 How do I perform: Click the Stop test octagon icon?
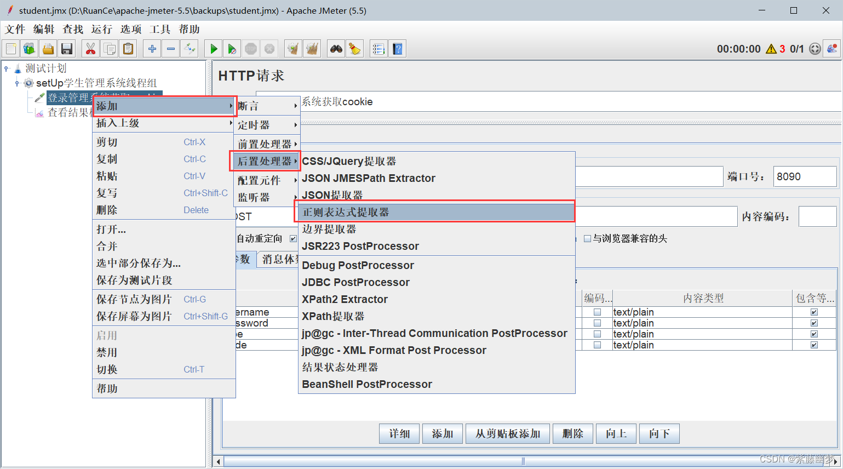(251, 49)
